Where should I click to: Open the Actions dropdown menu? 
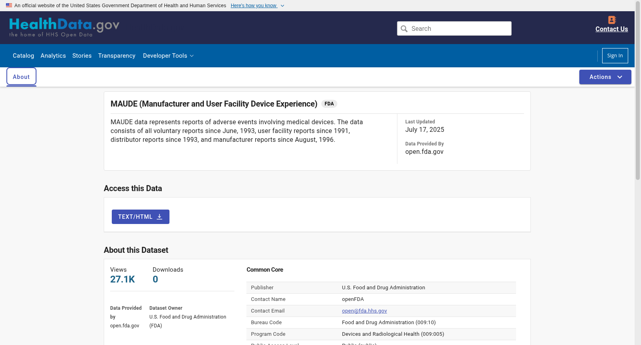[605, 77]
